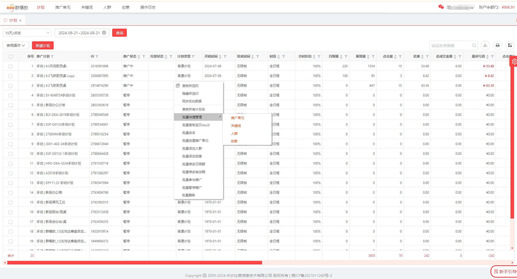Sort the 点击量 column
Image resolution: width=517 pixels, height=279 pixels.
tap(395, 56)
